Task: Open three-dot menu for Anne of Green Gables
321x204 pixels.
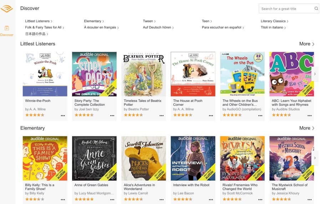Action: tap(112, 200)
